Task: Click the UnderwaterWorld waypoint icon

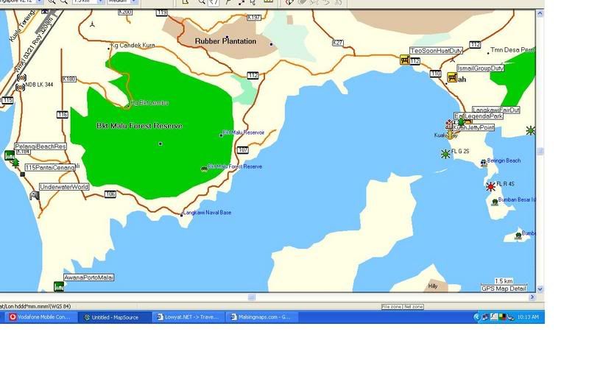Action: click(34, 195)
